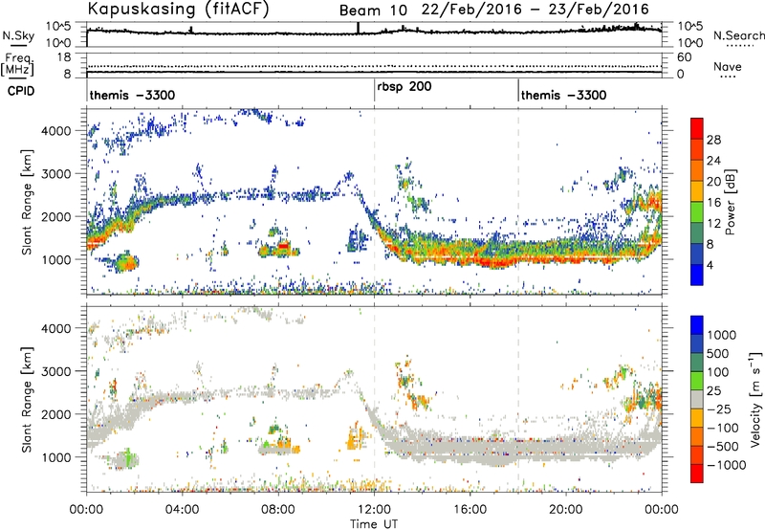Click the noise spike near 11:20 in sky noise plot

pos(359,28)
